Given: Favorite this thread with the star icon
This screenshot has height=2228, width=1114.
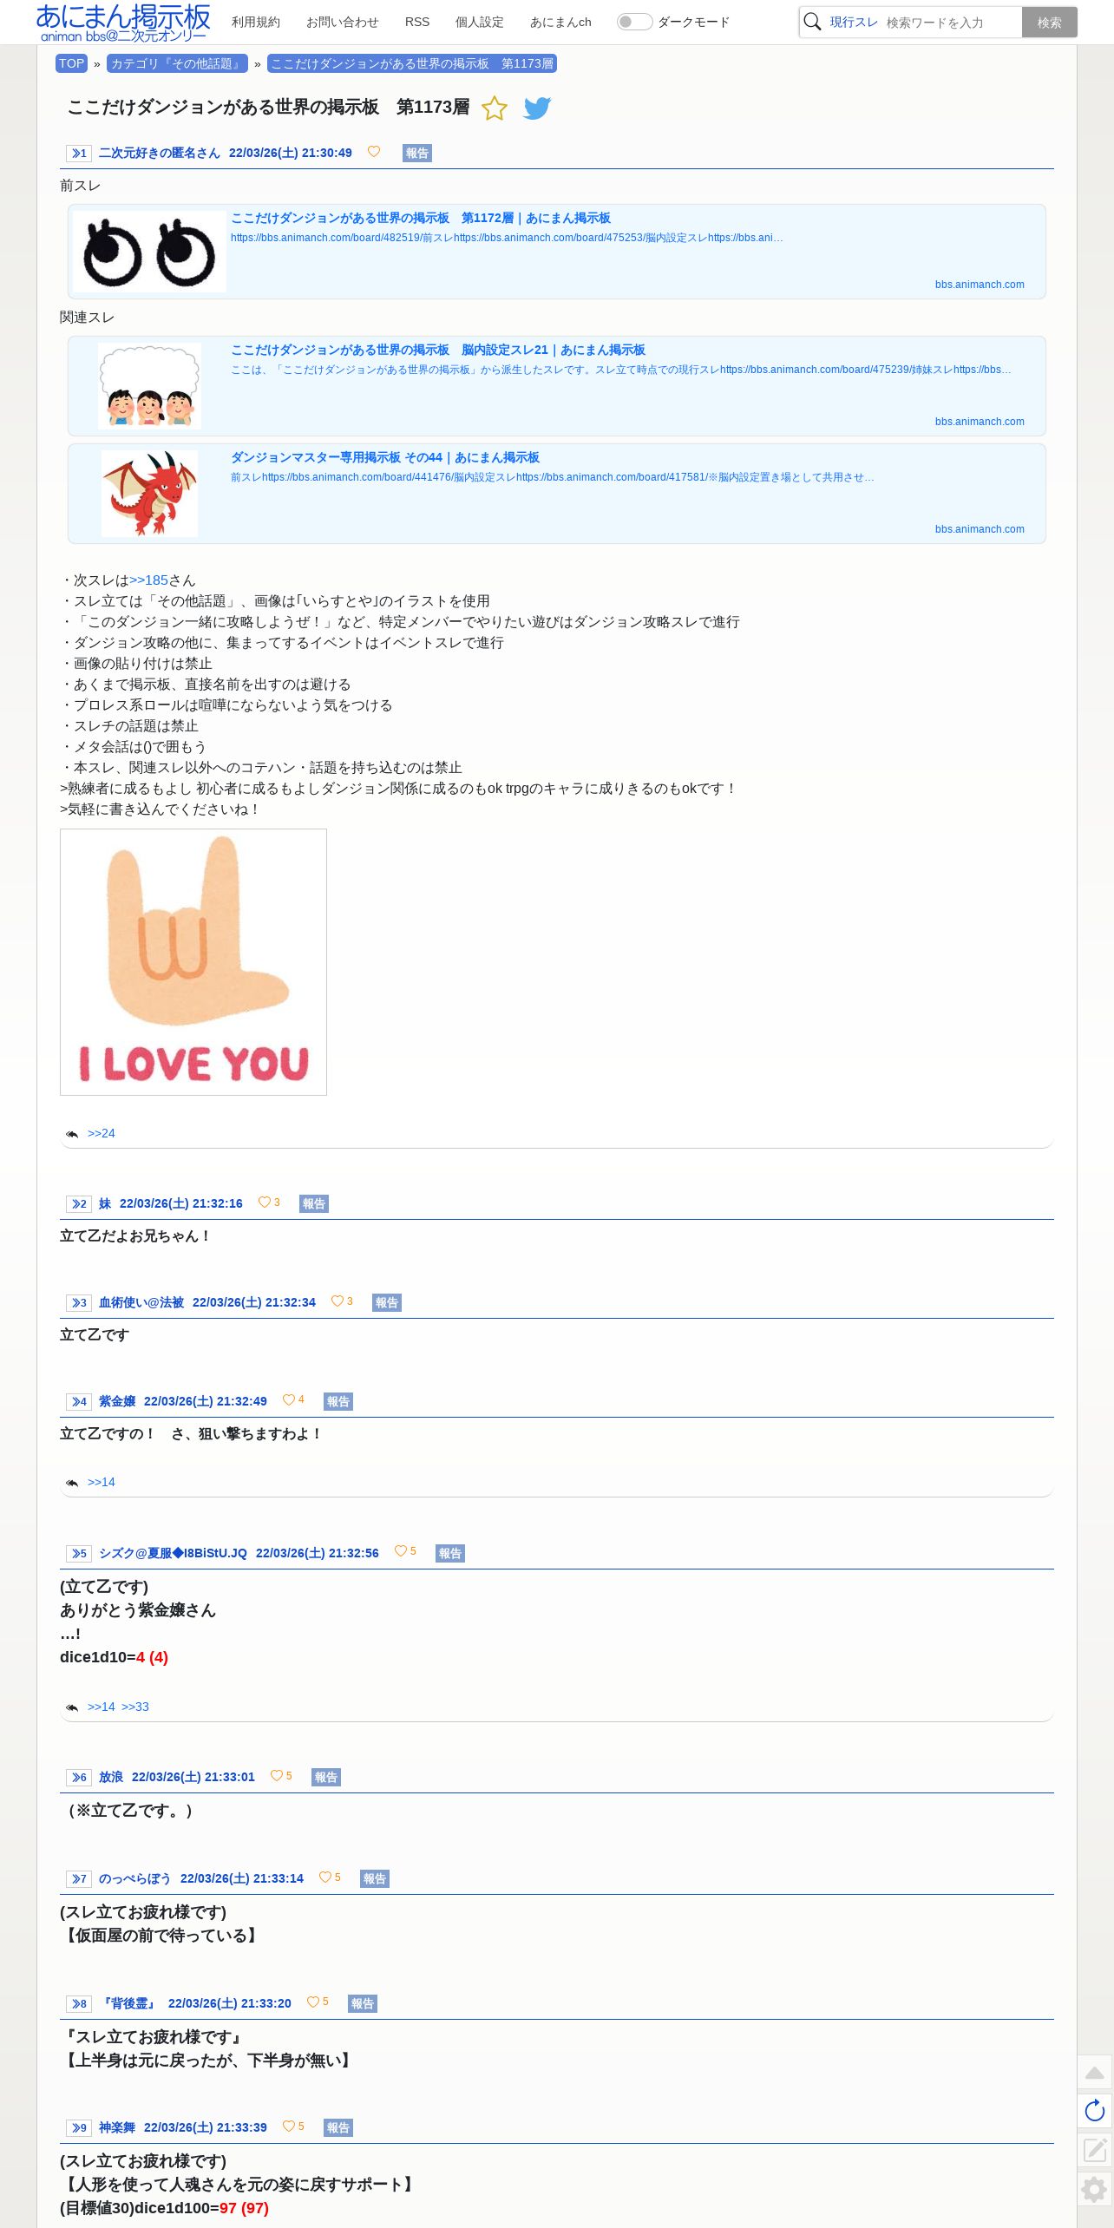Looking at the screenshot, I should coord(495,108).
